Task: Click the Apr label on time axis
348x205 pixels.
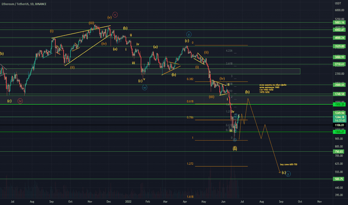Action: tap(185, 201)
